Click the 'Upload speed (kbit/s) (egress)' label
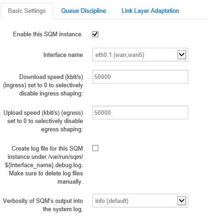 [43, 112]
